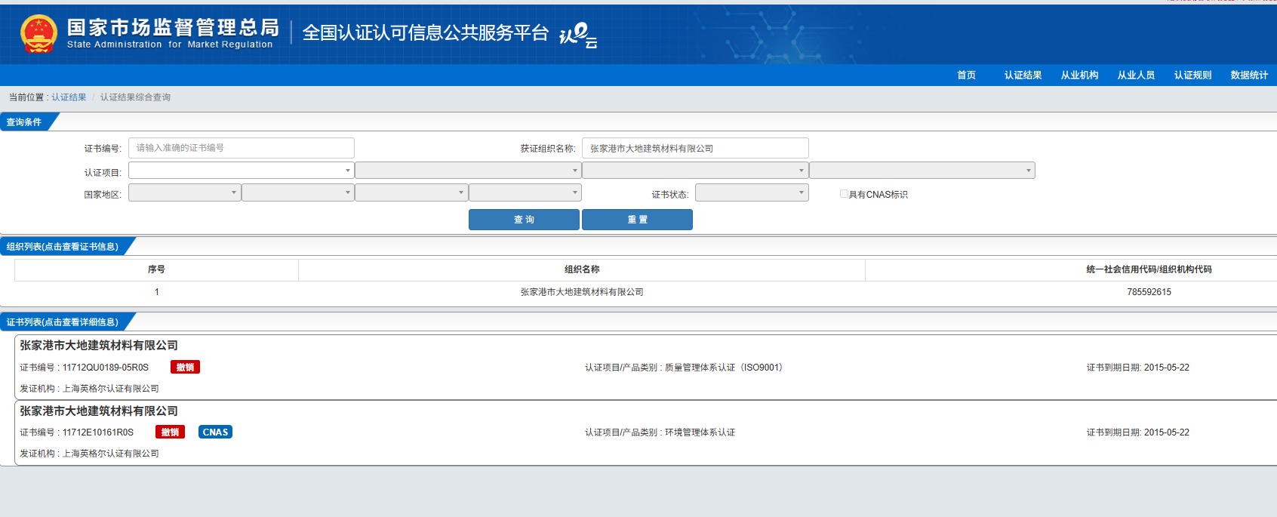Screen dimensions: 1277x517
Task: Click the expiry date of the 环境管理体系 certificate
Action: [x=1166, y=432]
